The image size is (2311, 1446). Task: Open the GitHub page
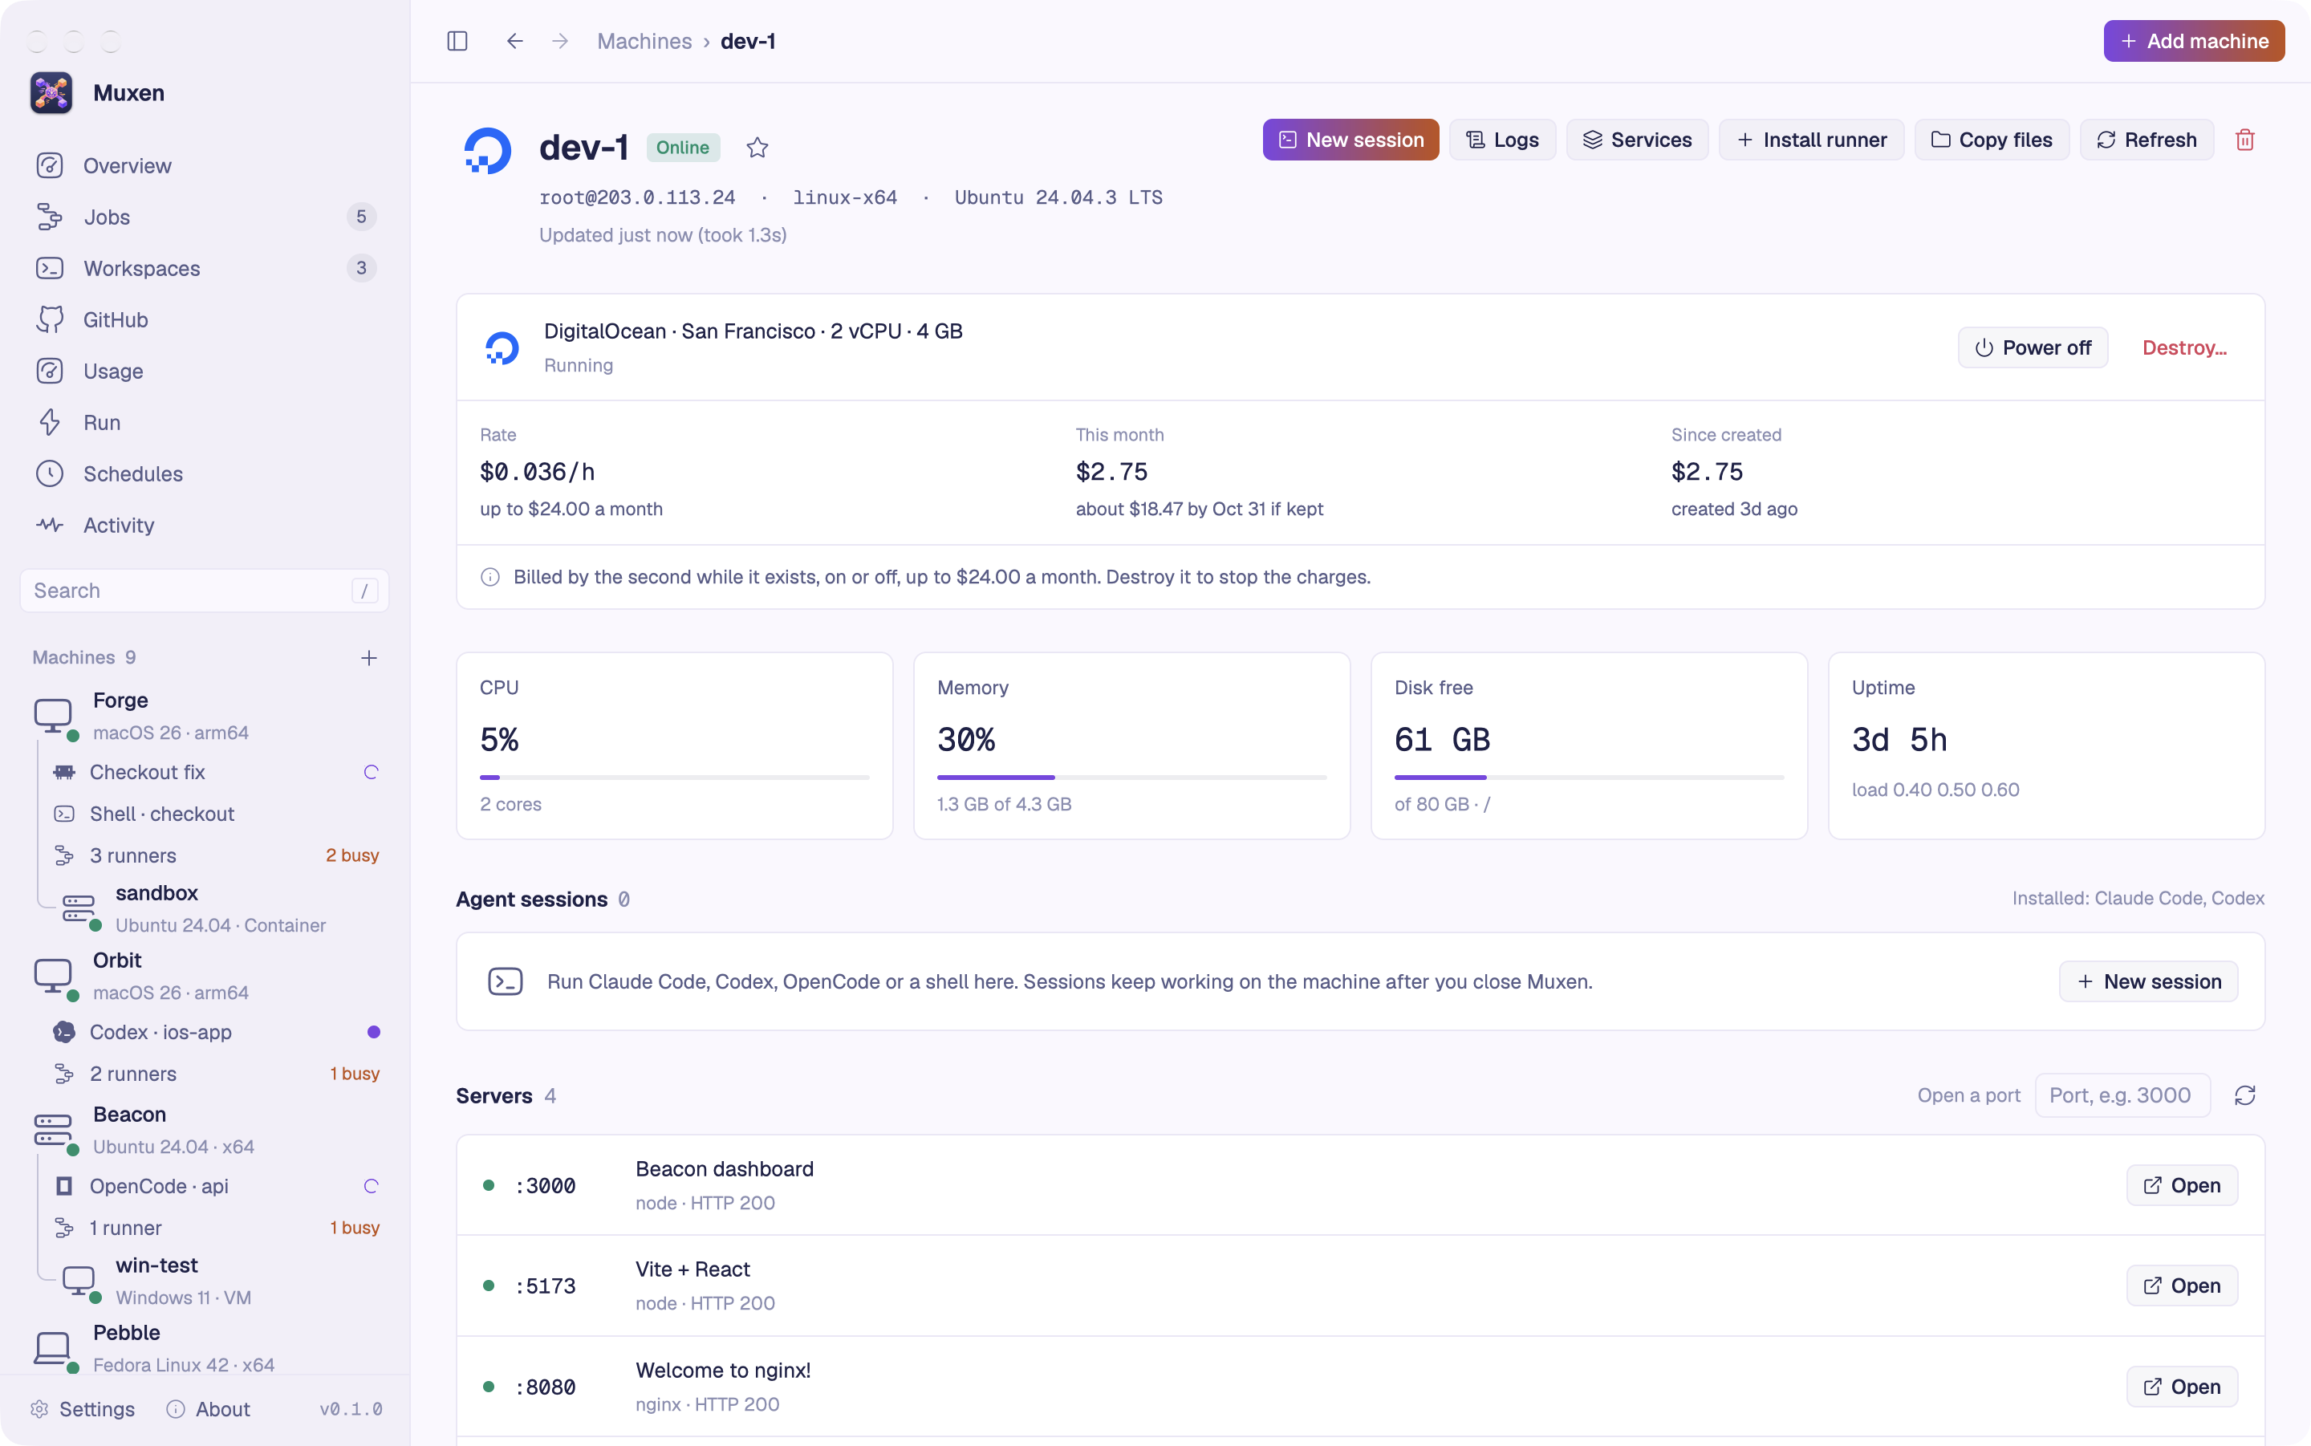(205, 319)
